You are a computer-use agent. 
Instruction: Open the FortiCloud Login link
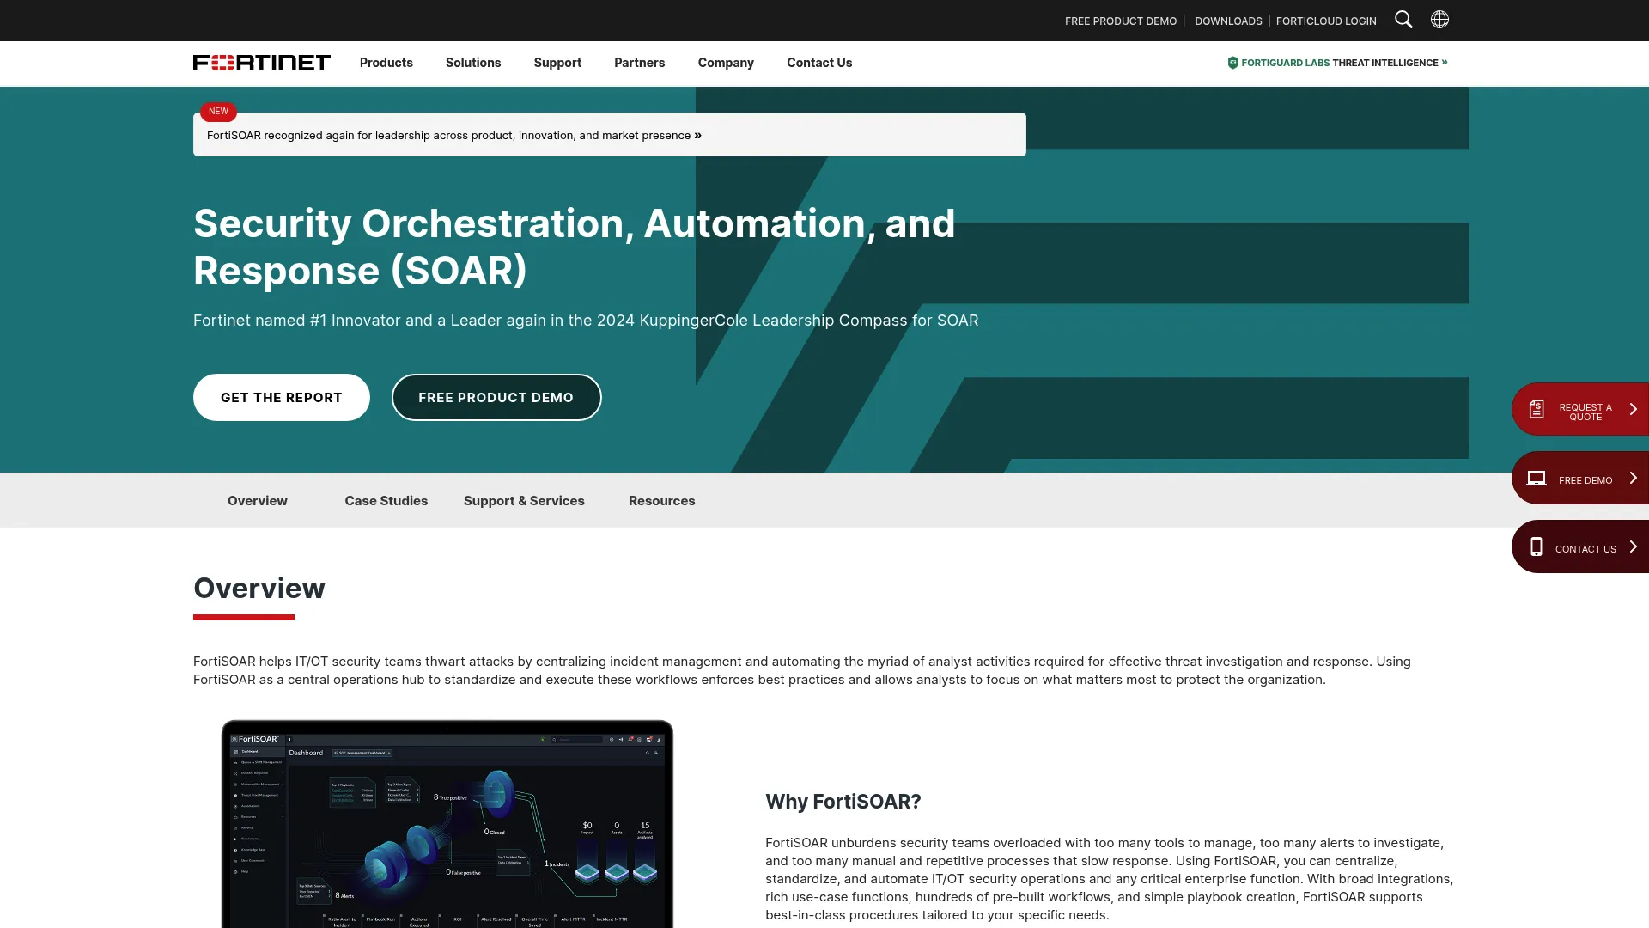(x=1326, y=21)
